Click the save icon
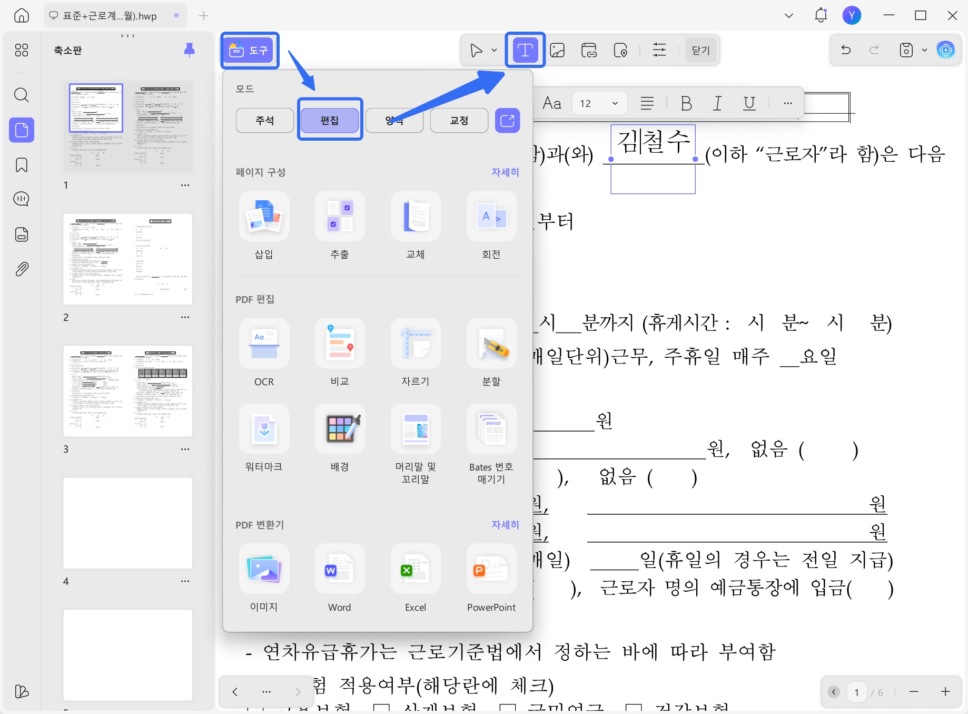The height and width of the screenshot is (714, 968). 906,50
